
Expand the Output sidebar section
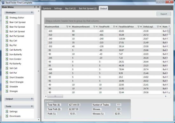tap(32, 99)
